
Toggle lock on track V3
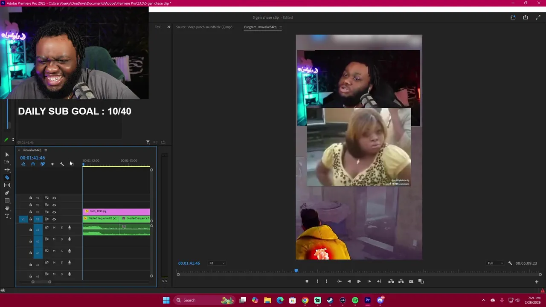[30, 205]
